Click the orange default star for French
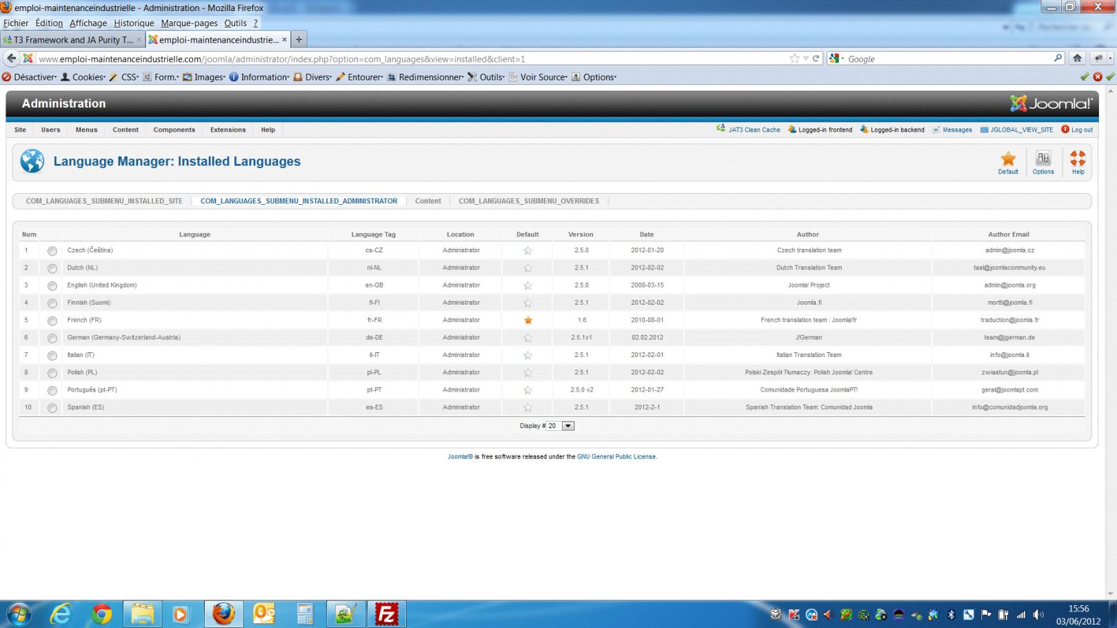1117x628 pixels. point(527,321)
